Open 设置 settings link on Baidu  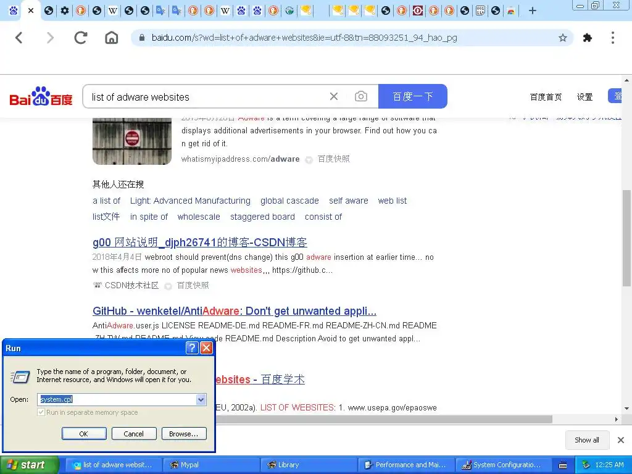click(584, 97)
